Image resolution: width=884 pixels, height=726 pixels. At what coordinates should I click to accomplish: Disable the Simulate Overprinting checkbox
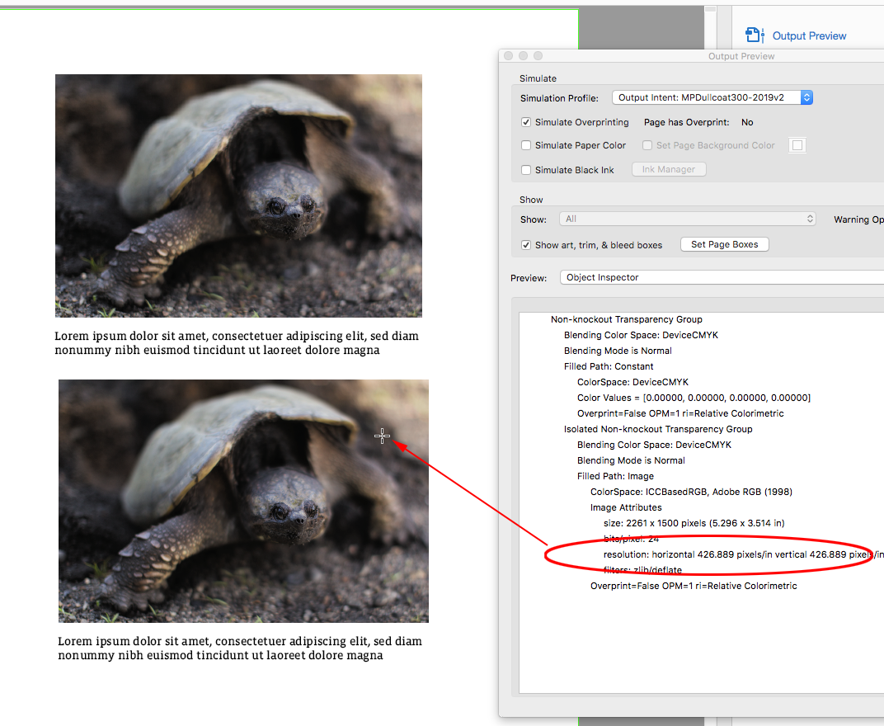point(526,122)
